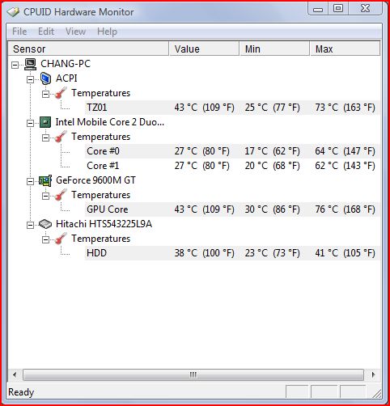Click the Intel Mobile Core 2 Duo chip icon
Screen dimensions: 390x406
(45, 122)
